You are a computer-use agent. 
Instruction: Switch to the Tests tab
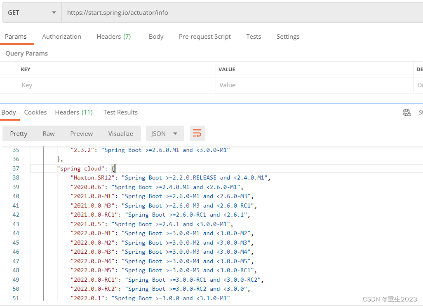[254, 37]
